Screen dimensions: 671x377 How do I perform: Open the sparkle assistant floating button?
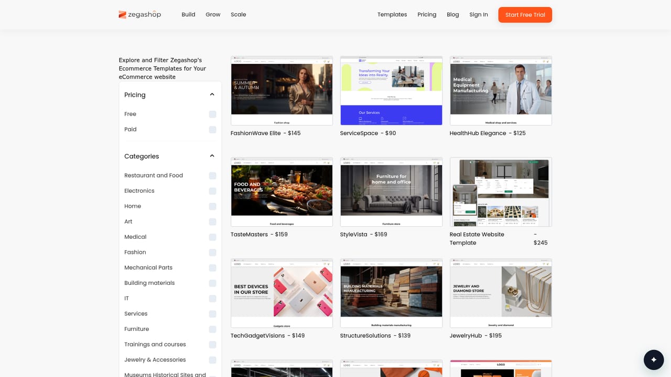[x=654, y=360]
